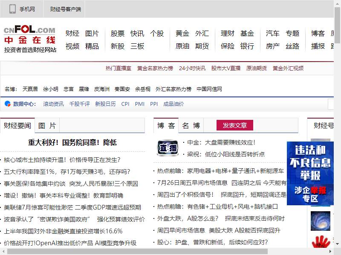Open 中金：大盘需要赚钱效应 article
341x255 pixels.
coord(221,142)
